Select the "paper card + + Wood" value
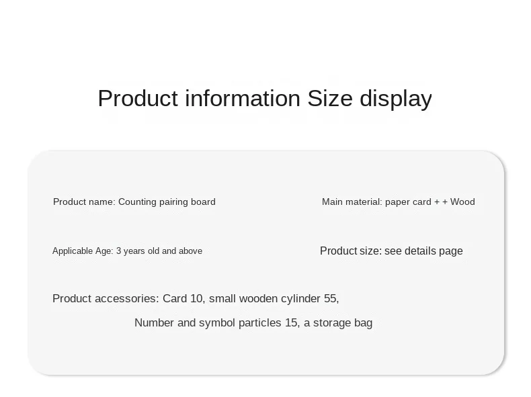The width and height of the screenshot is (531, 397). (x=430, y=202)
